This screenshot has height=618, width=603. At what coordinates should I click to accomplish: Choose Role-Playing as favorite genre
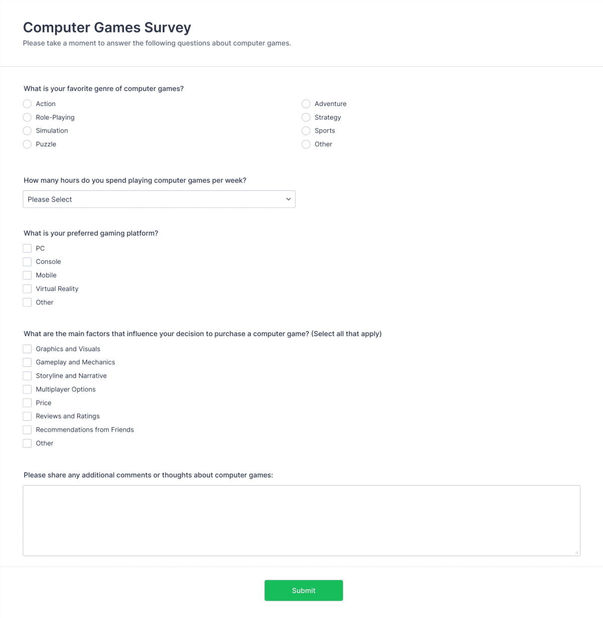coord(27,117)
